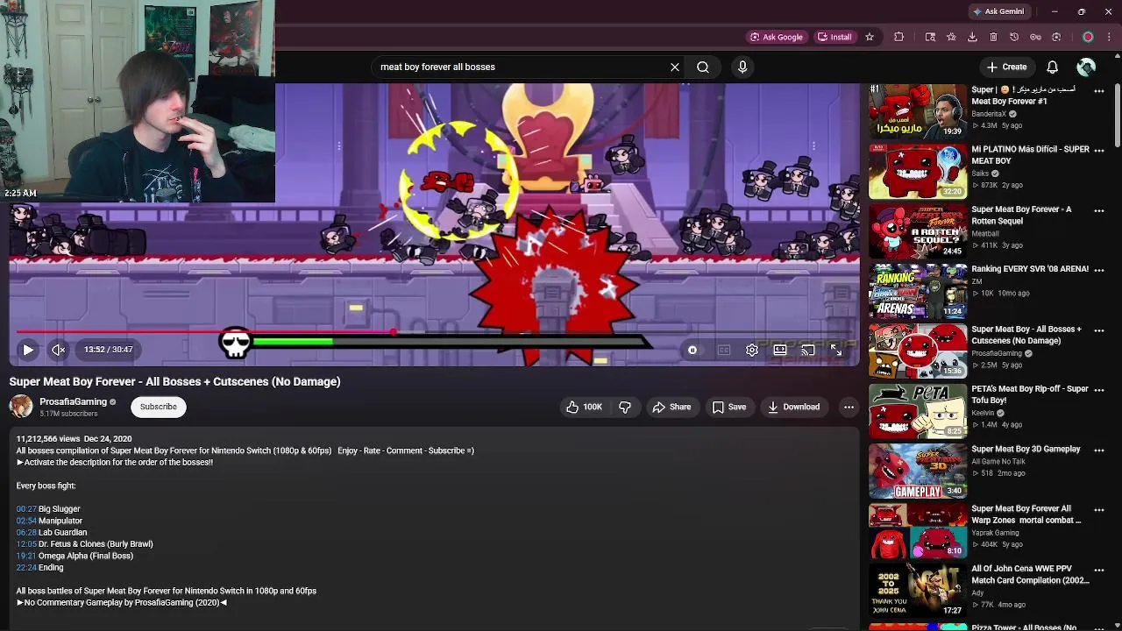Open more actions ellipsis beside Download
Image resolution: width=1122 pixels, height=631 pixels.
[x=849, y=407]
